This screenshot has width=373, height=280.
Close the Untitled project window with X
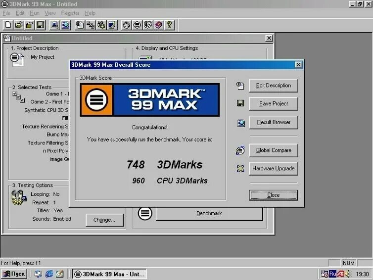point(269,38)
